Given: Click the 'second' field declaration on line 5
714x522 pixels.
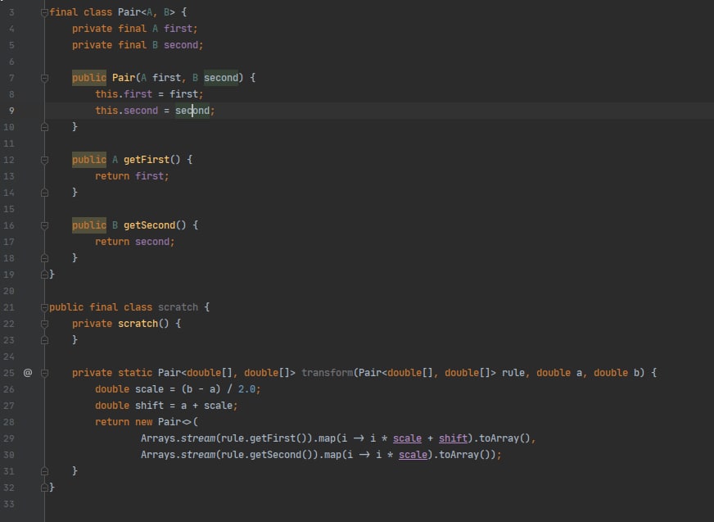Looking at the screenshot, I should 181,45.
